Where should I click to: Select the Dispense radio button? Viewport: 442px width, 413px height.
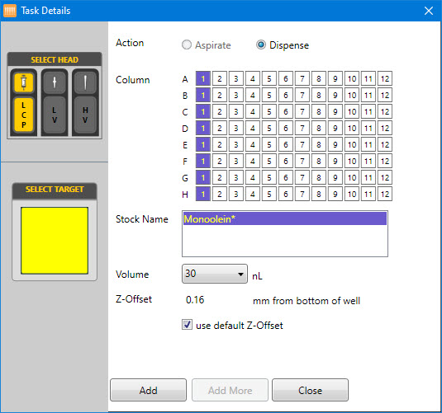[261, 45]
